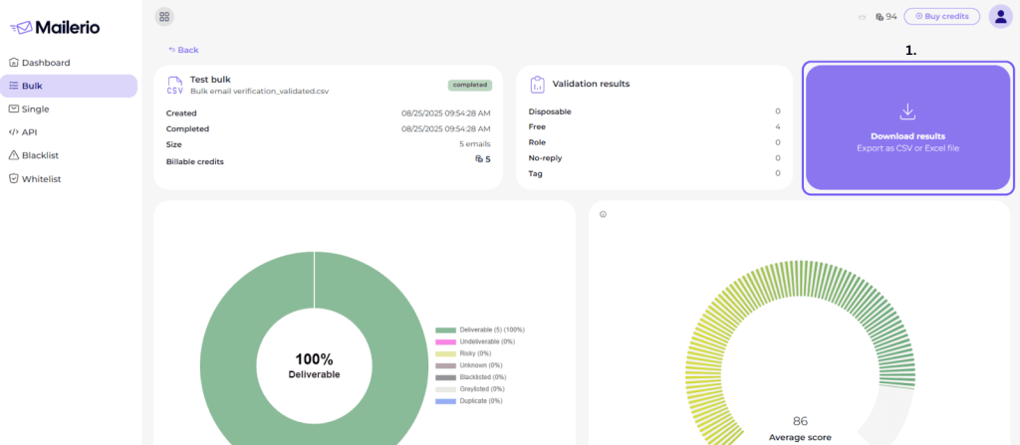Click the crown icon beside credits

coord(862,17)
